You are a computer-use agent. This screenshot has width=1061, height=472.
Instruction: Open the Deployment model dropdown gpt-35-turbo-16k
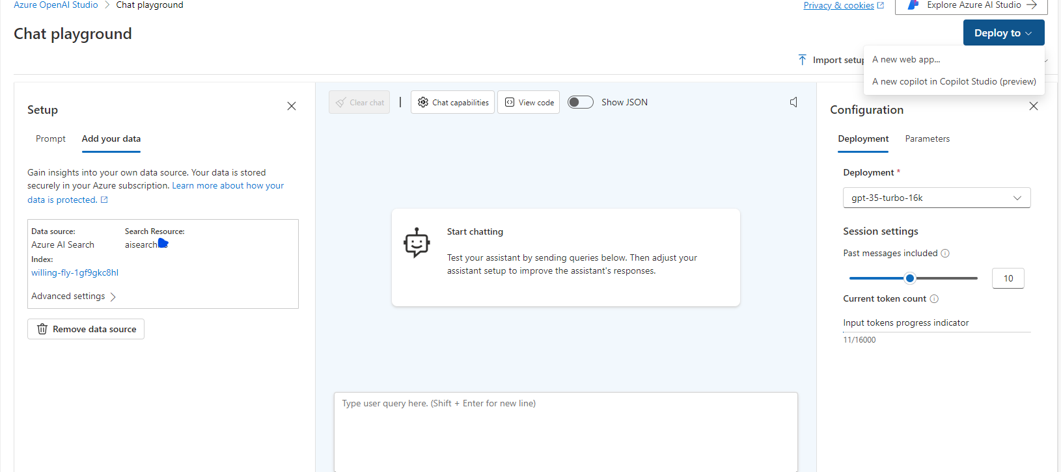(937, 198)
